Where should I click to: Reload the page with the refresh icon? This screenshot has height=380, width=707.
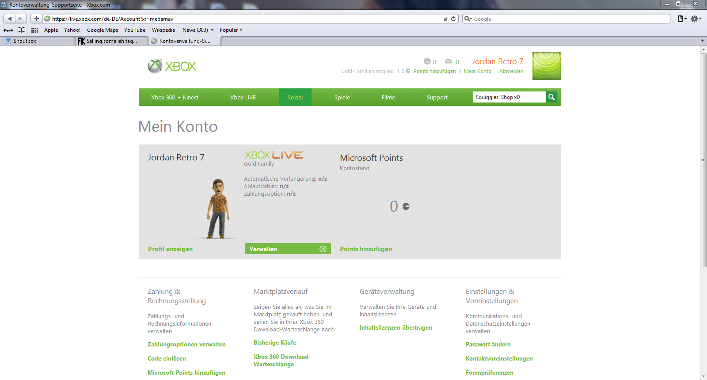[453, 19]
